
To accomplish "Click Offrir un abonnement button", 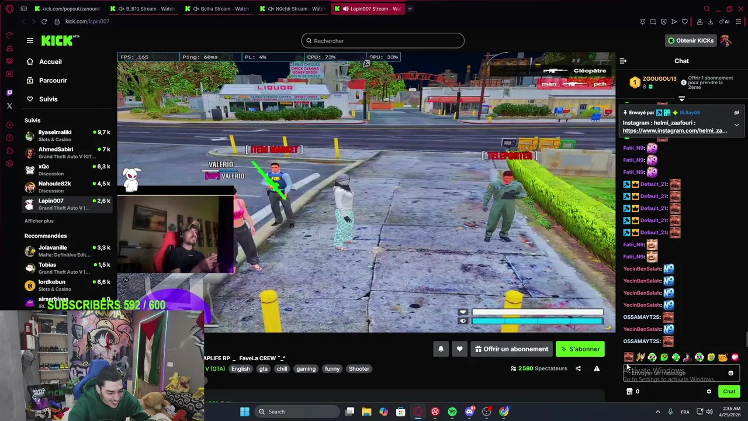I will point(511,349).
